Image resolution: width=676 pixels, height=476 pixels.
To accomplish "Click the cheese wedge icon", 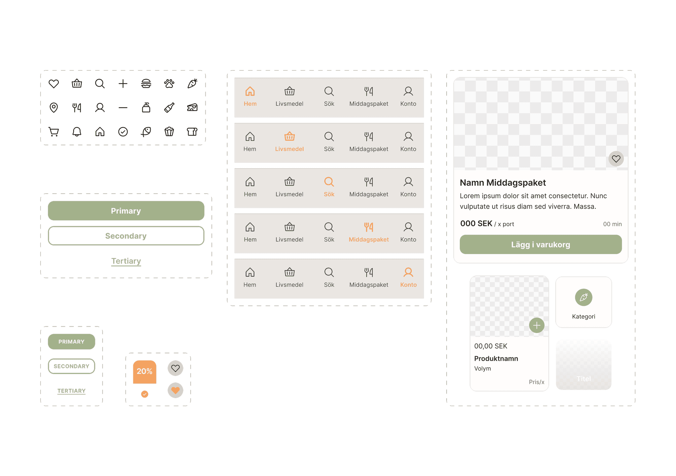I will click(x=192, y=108).
